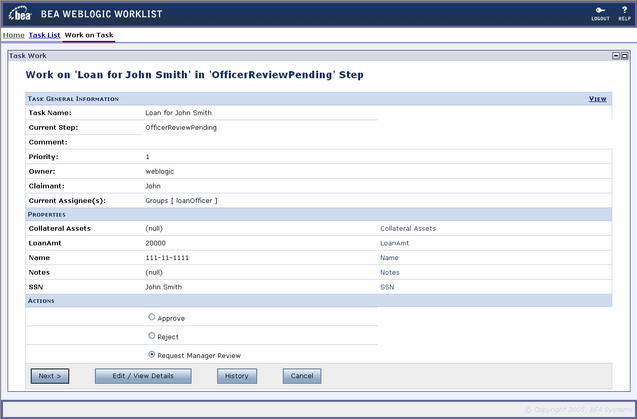Click the 'Owner:' label
The image size is (637, 419).
pyautogui.click(x=42, y=171)
